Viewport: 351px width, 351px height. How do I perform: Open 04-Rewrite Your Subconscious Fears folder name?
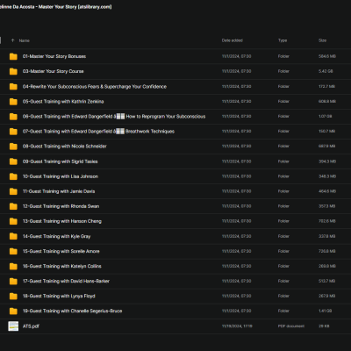click(95, 87)
